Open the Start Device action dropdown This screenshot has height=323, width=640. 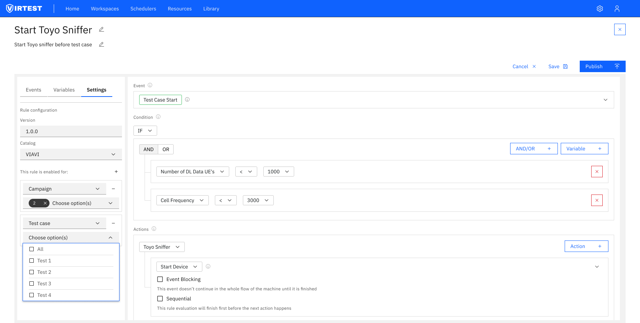pos(179,266)
